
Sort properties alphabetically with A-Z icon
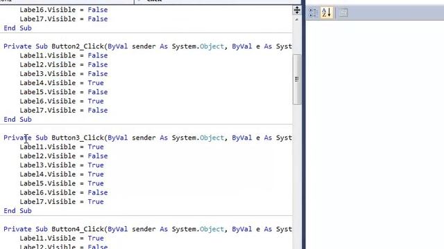tap(327, 12)
